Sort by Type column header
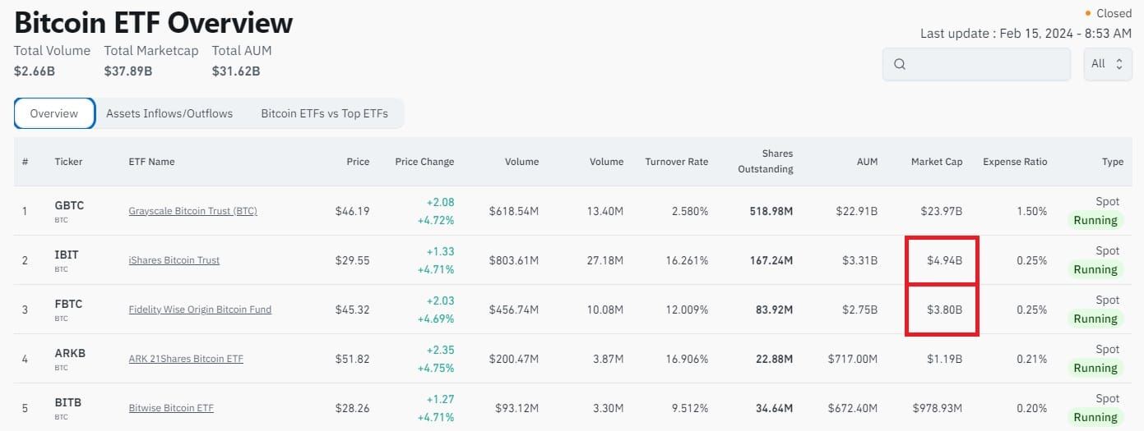 click(x=1113, y=162)
